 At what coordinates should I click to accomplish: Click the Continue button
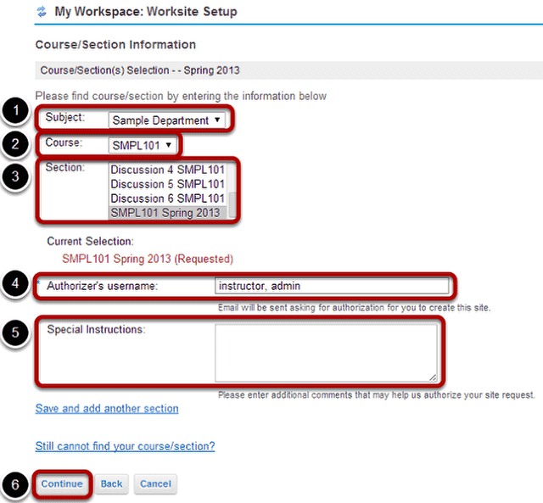62,484
